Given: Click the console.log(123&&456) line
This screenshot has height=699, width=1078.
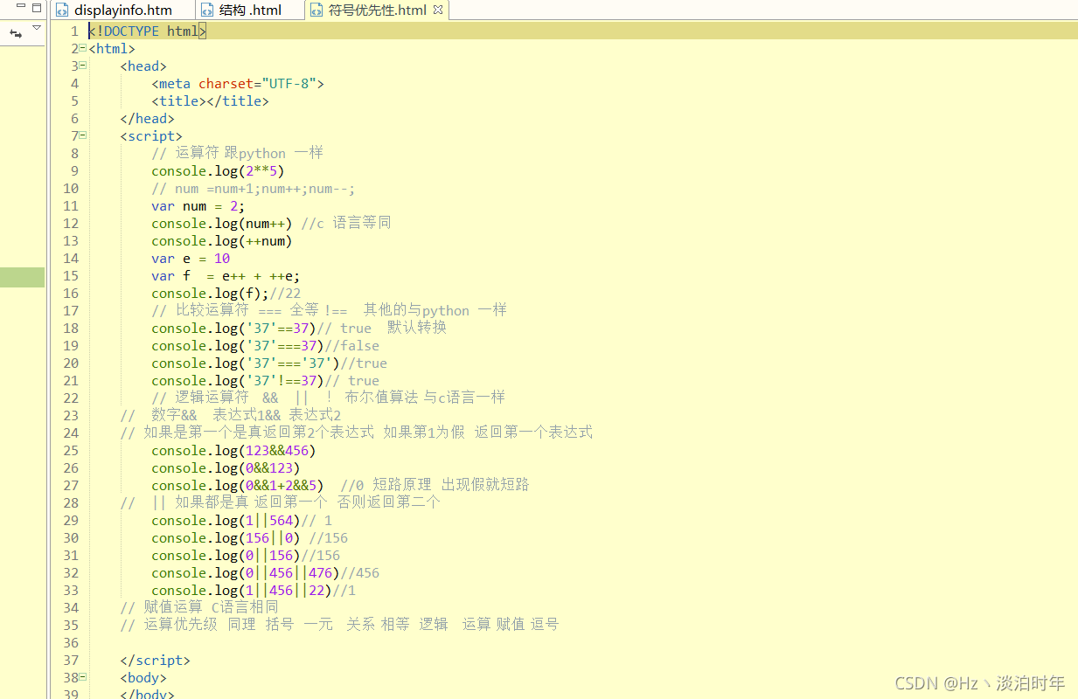Looking at the screenshot, I should point(233,451).
